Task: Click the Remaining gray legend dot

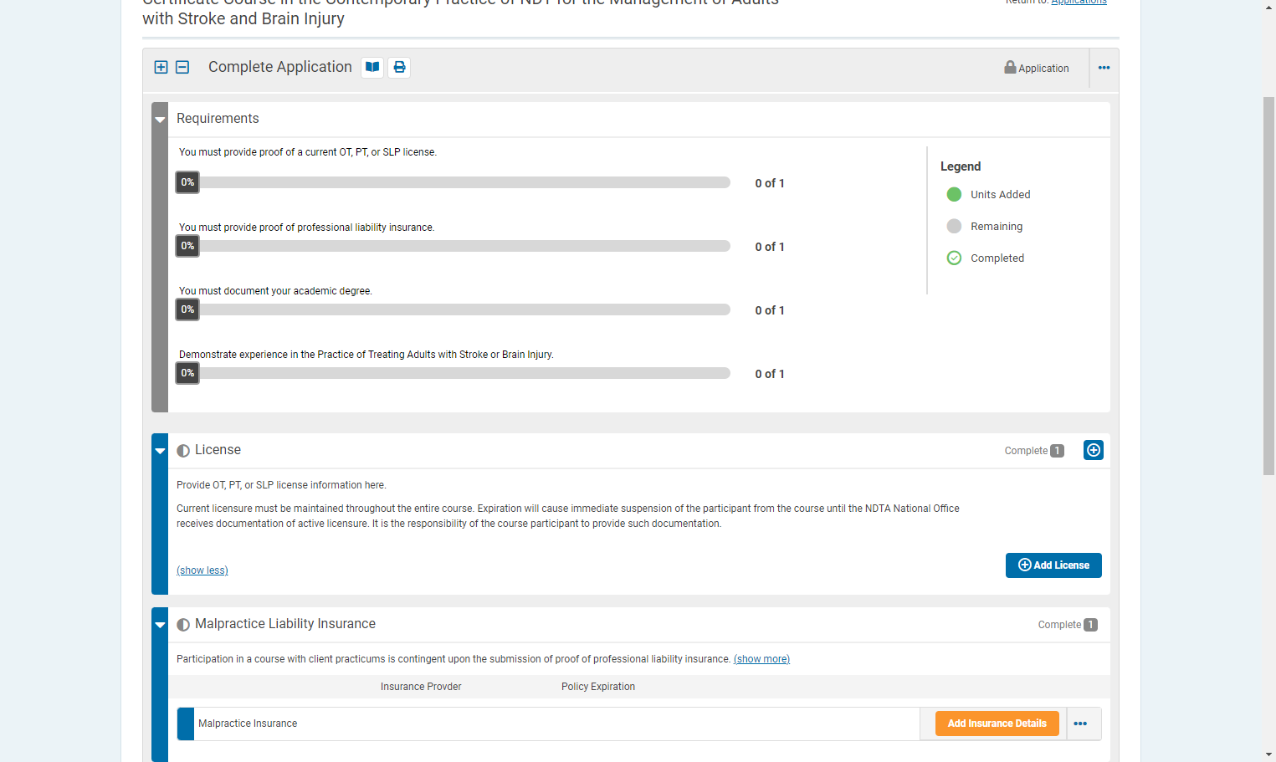Action: pos(954,226)
